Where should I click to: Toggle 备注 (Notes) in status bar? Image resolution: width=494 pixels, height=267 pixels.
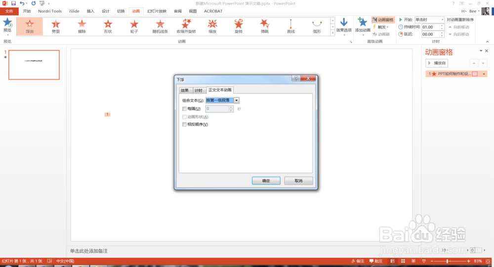coord(358,261)
